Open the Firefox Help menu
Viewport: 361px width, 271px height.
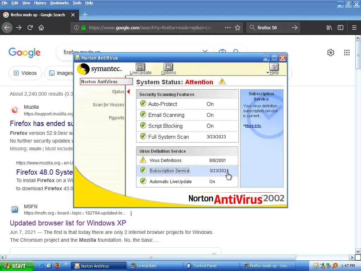[x=89, y=3]
